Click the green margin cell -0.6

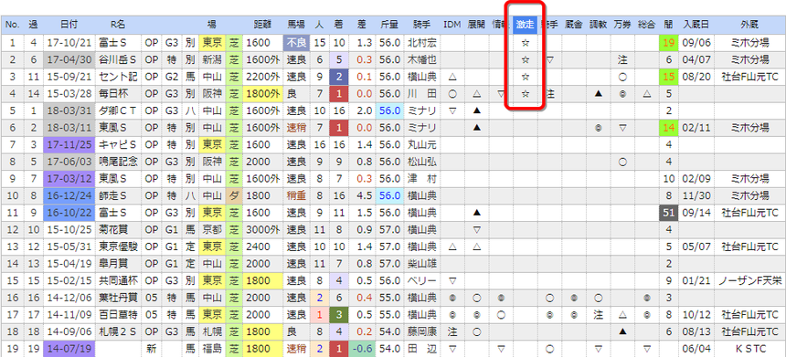tap(362, 349)
